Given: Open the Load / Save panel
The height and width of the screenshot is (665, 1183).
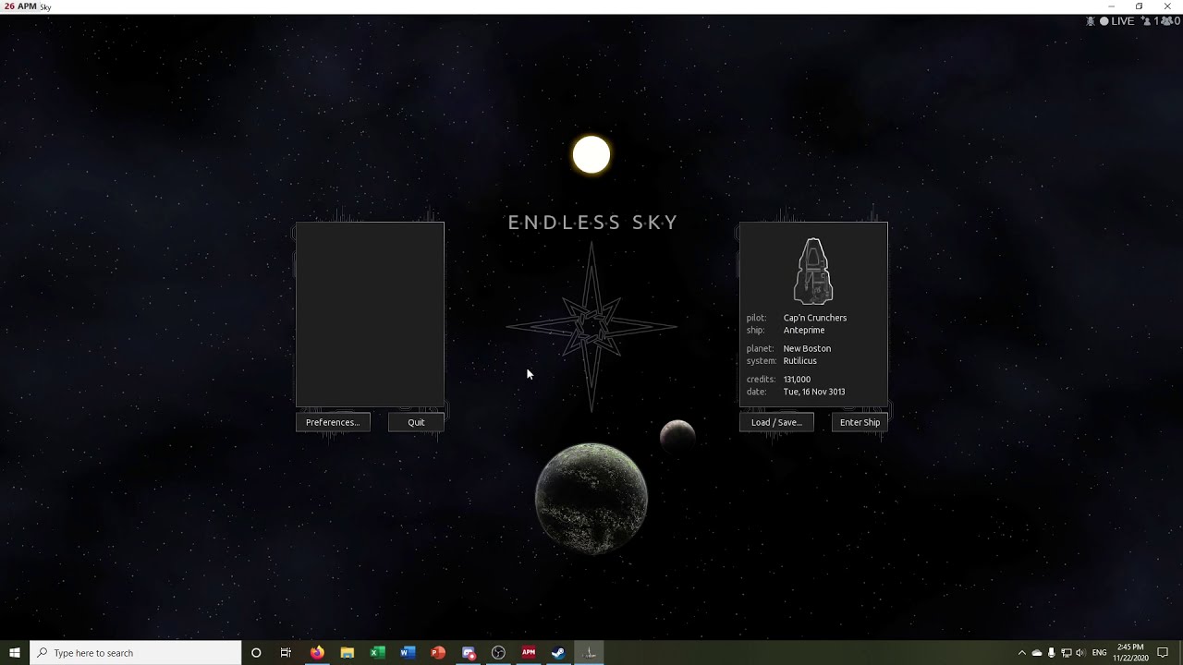Looking at the screenshot, I should point(776,422).
